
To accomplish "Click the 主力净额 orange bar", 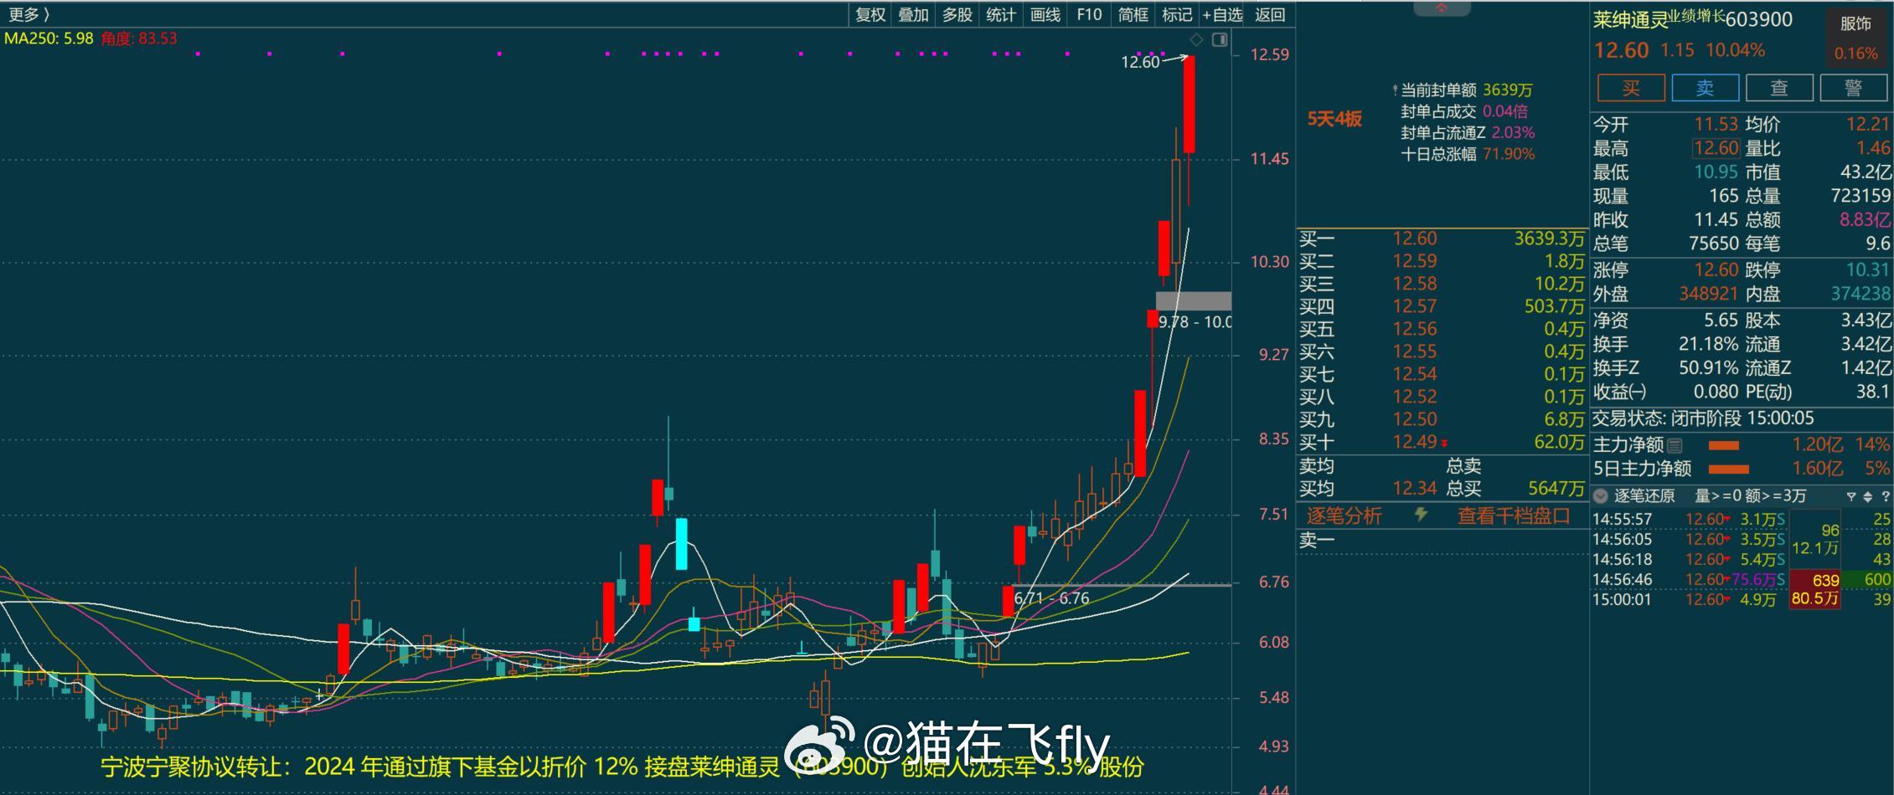I will point(1723,445).
